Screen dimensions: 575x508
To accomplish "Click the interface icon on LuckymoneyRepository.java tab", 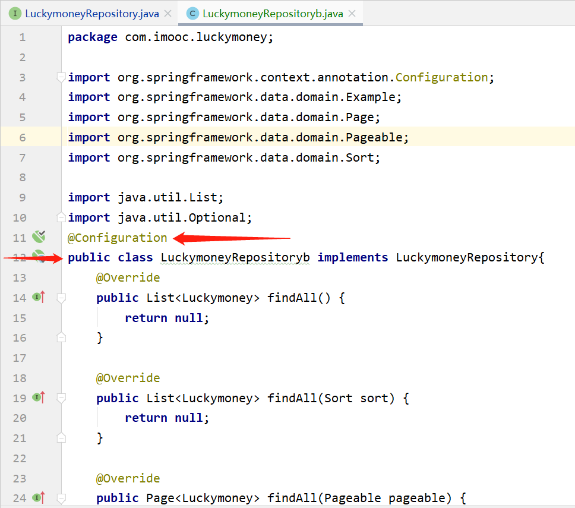I will point(15,14).
